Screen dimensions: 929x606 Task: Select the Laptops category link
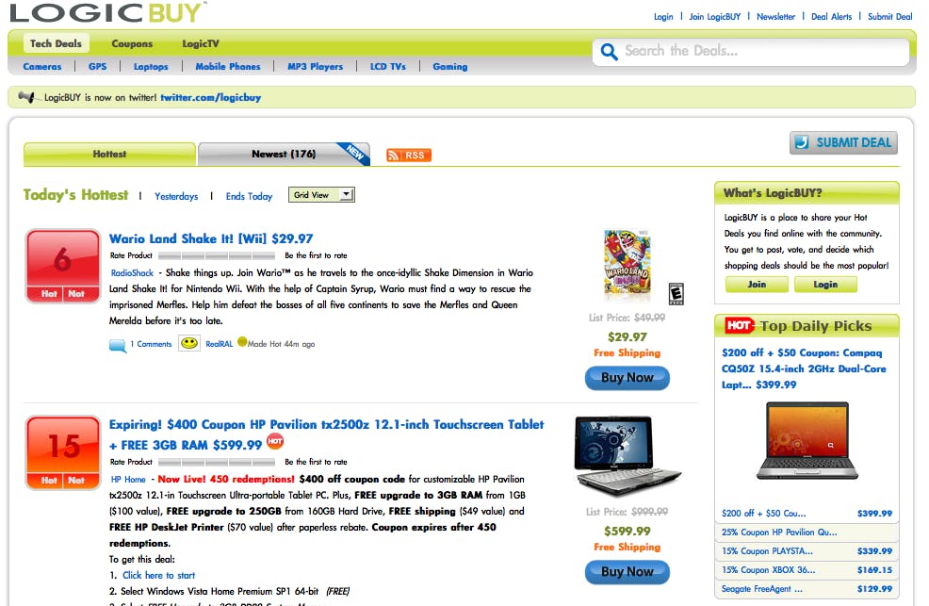151,67
